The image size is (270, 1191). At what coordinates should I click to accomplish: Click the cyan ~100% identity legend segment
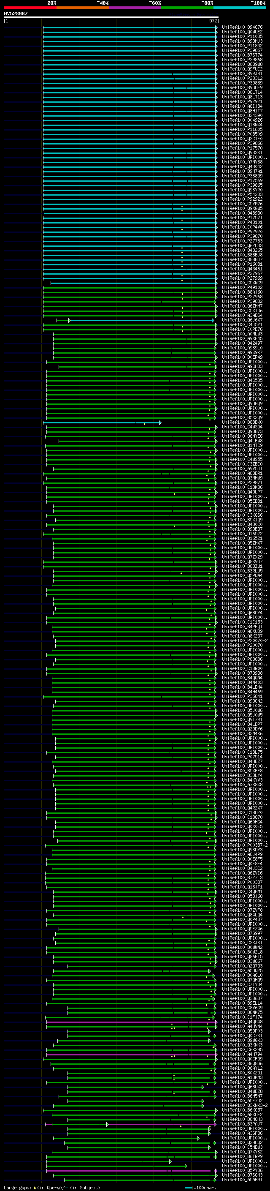point(240,8)
